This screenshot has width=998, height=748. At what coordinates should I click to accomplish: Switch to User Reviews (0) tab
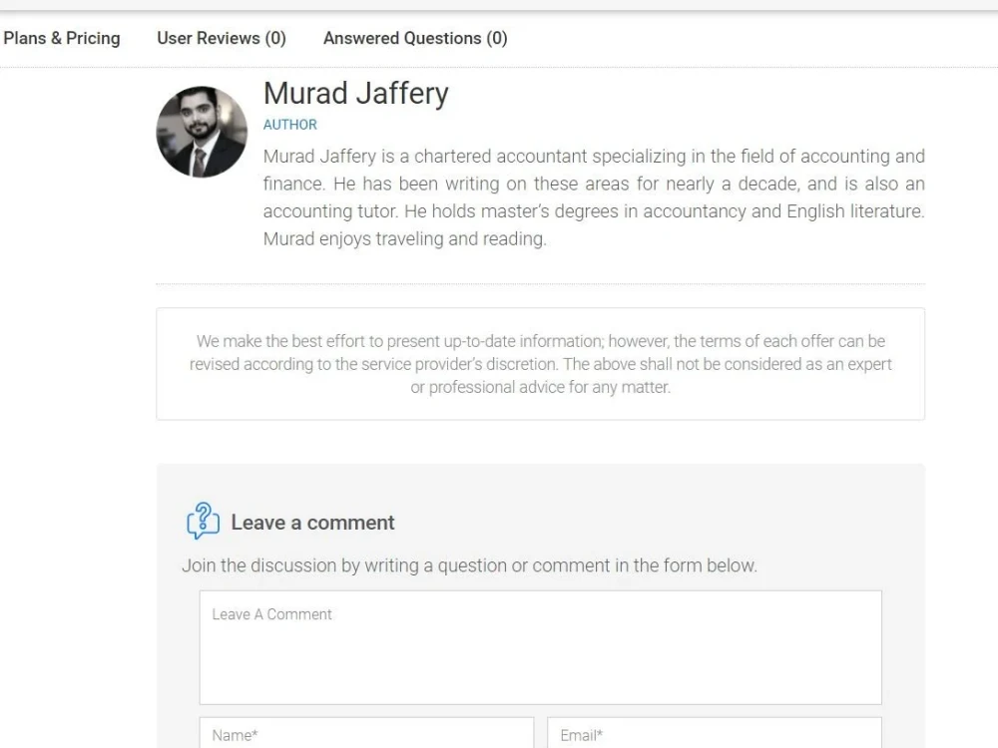(x=222, y=38)
